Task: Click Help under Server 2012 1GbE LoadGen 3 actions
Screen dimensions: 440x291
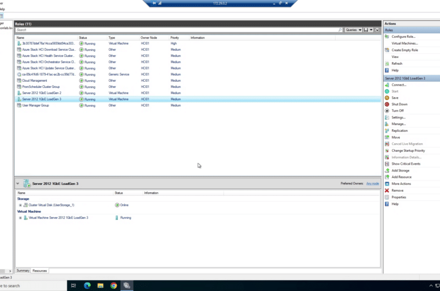Action: pos(395,204)
